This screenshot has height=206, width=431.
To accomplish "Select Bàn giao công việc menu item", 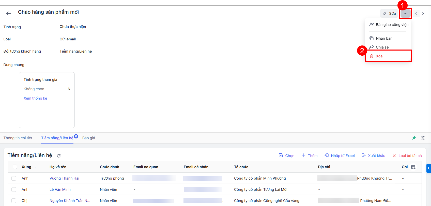I will coord(389,25).
